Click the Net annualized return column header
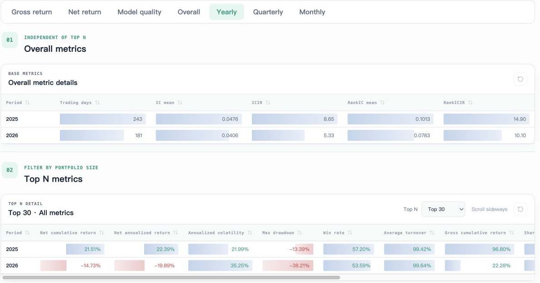The width and height of the screenshot is (540, 283). point(142,233)
